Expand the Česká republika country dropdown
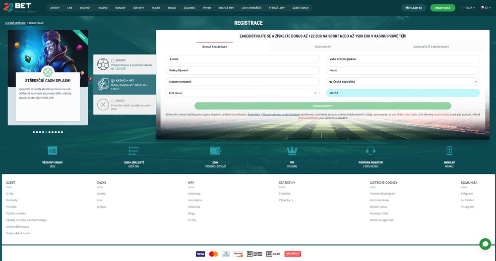Viewport: 496px width, 261px height. 403,82
